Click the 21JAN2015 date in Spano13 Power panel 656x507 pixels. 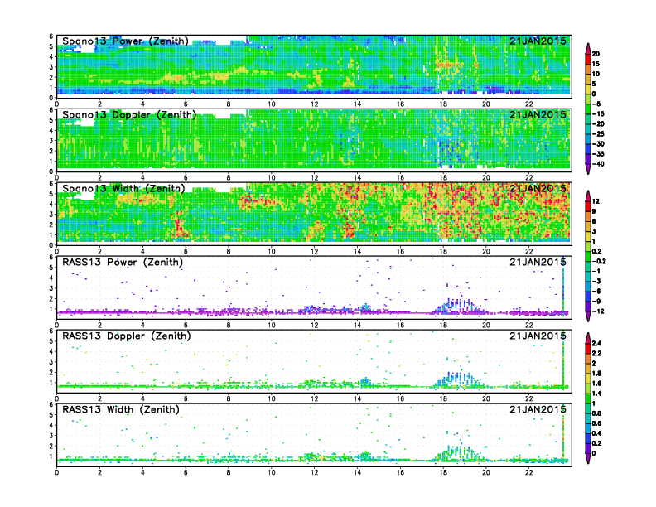point(538,41)
